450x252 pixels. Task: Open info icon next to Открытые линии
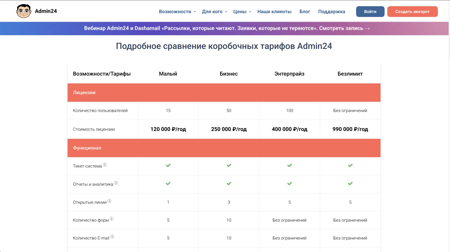pos(109,201)
